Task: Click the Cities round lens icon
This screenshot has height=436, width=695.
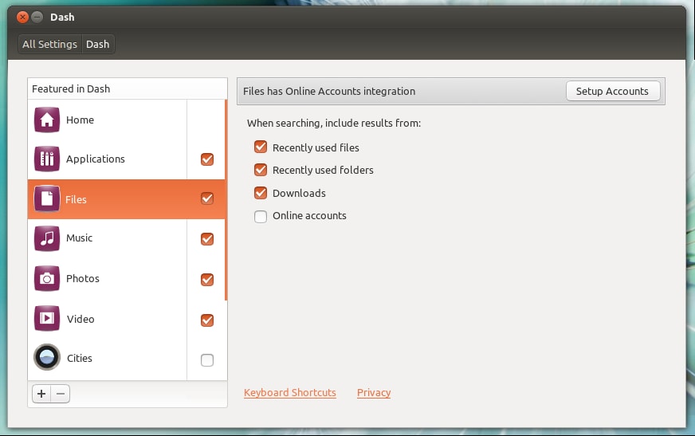Action: click(46, 357)
